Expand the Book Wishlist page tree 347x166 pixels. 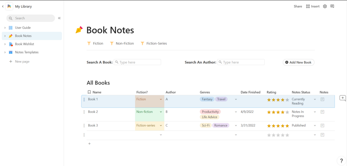tap(5, 44)
